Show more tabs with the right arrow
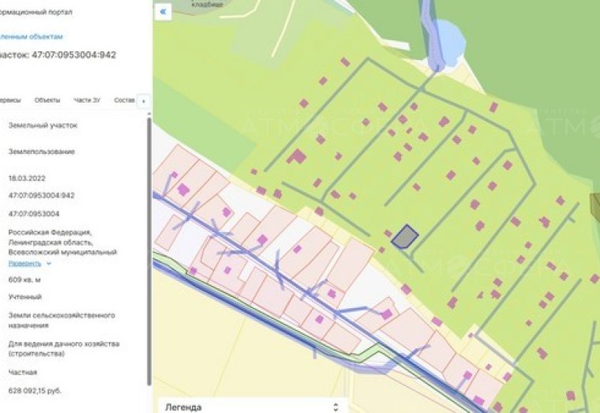Screen dimensions: 600x413 pos(144,101)
